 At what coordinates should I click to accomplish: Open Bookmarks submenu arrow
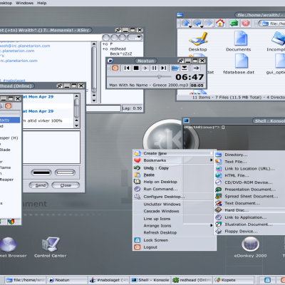tap(211, 160)
